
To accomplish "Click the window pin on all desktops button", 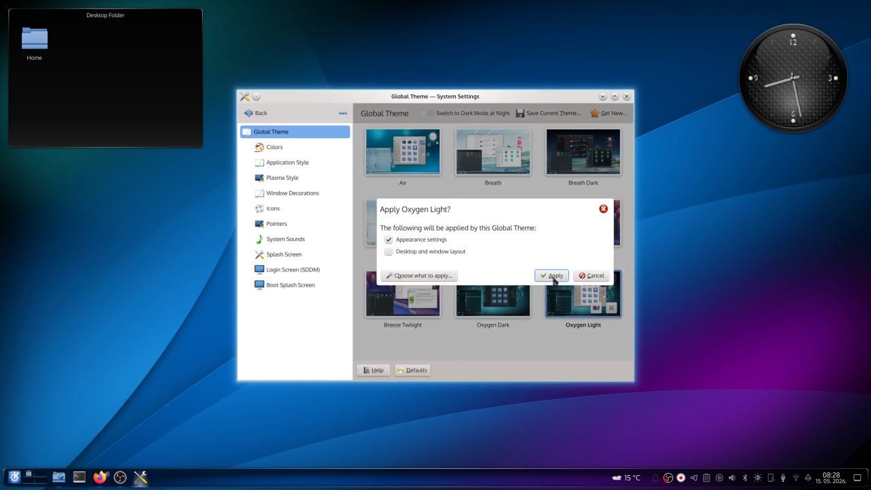I will [257, 97].
